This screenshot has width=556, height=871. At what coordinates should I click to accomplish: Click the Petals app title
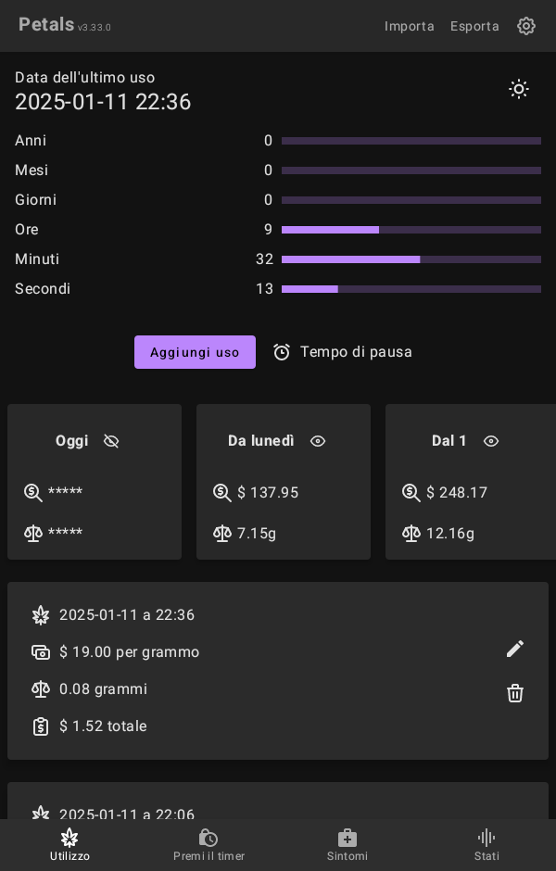tap(46, 25)
